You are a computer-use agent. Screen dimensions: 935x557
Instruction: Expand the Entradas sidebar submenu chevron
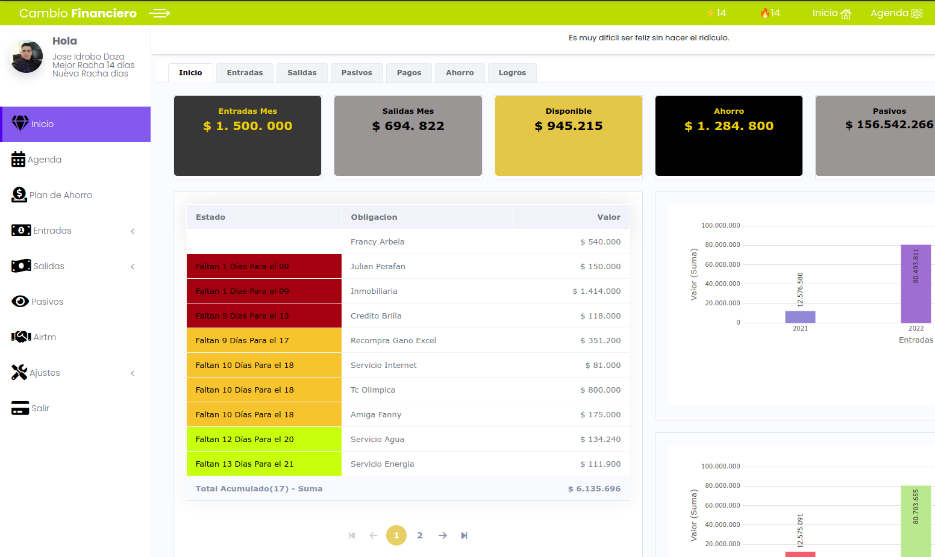coord(133,231)
